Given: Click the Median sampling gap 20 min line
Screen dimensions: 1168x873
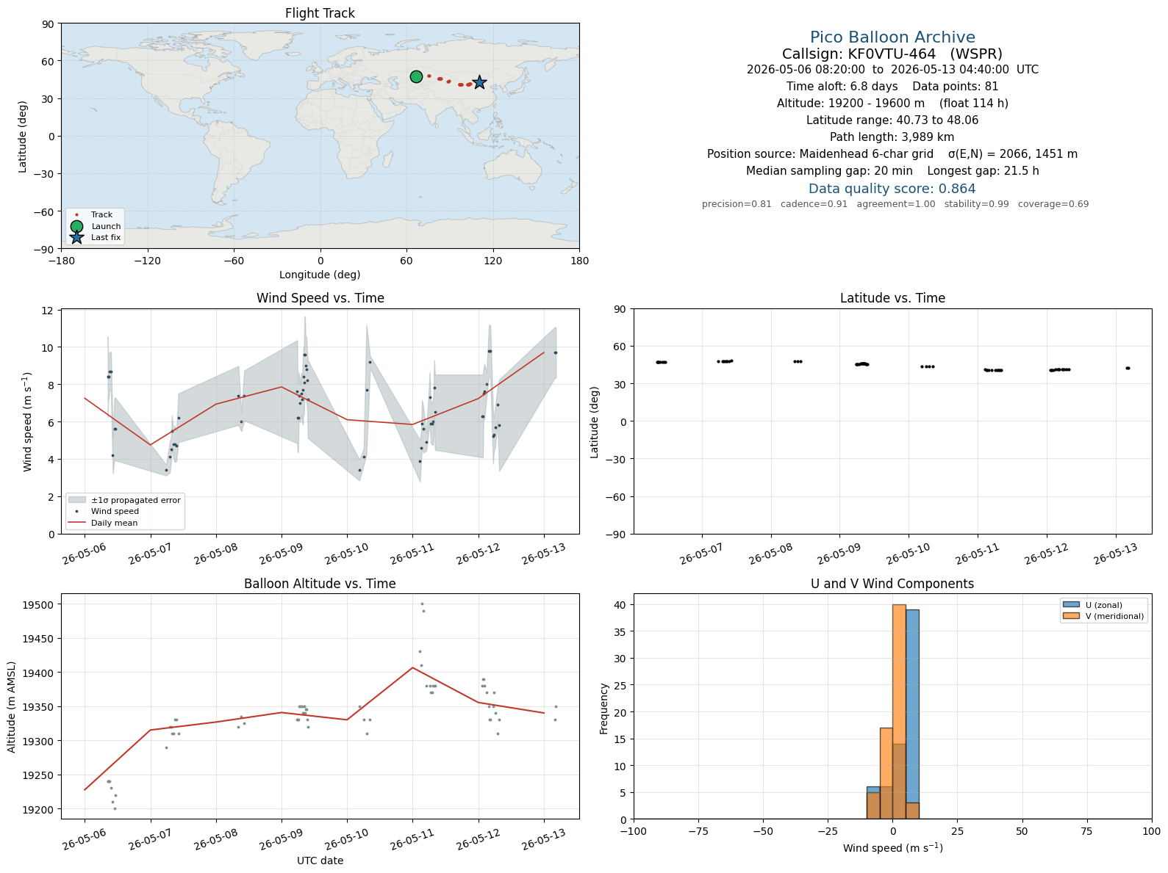Looking at the screenshot, I should (x=892, y=171).
